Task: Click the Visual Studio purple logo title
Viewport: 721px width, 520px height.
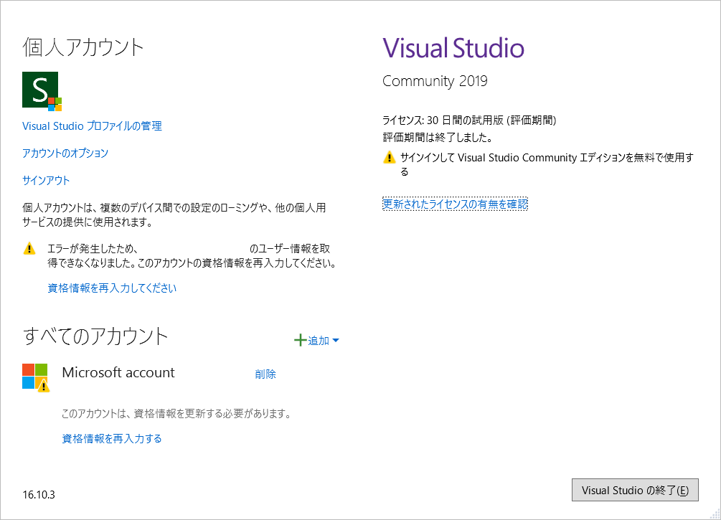Action: [x=453, y=48]
